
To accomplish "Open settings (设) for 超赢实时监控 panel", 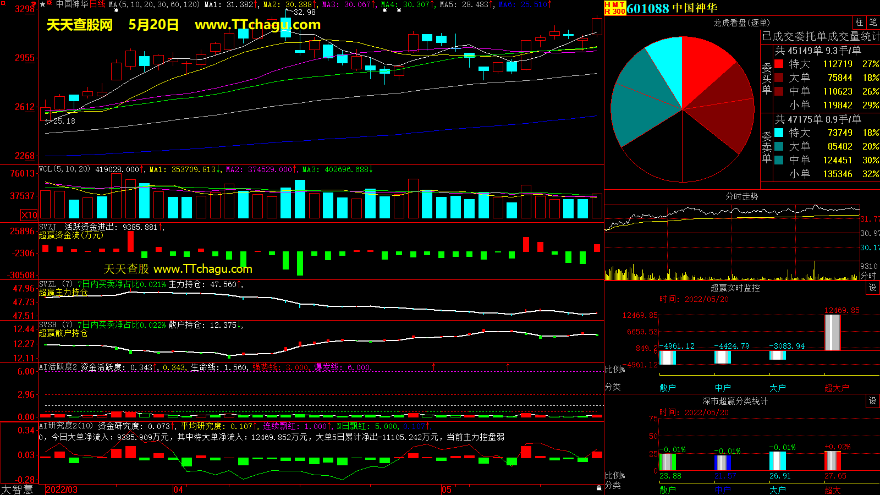I will click(x=873, y=288).
